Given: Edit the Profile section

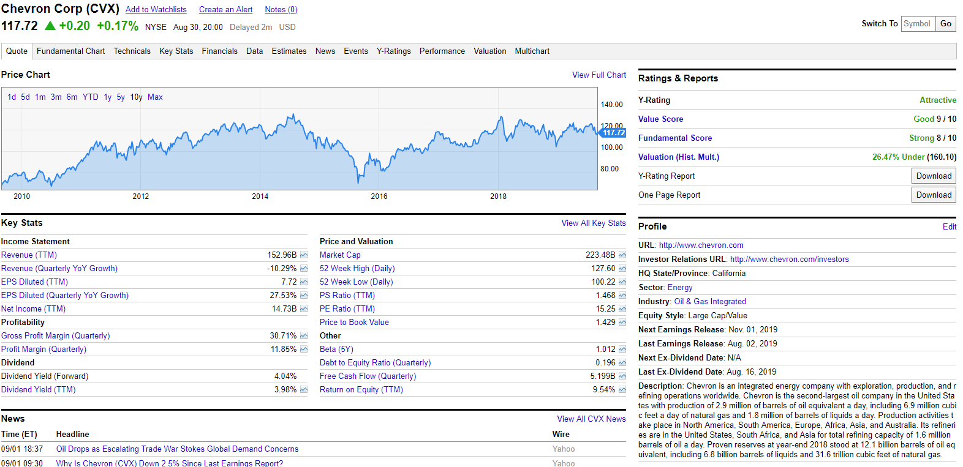Looking at the screenshot, I should click(950, 227).
